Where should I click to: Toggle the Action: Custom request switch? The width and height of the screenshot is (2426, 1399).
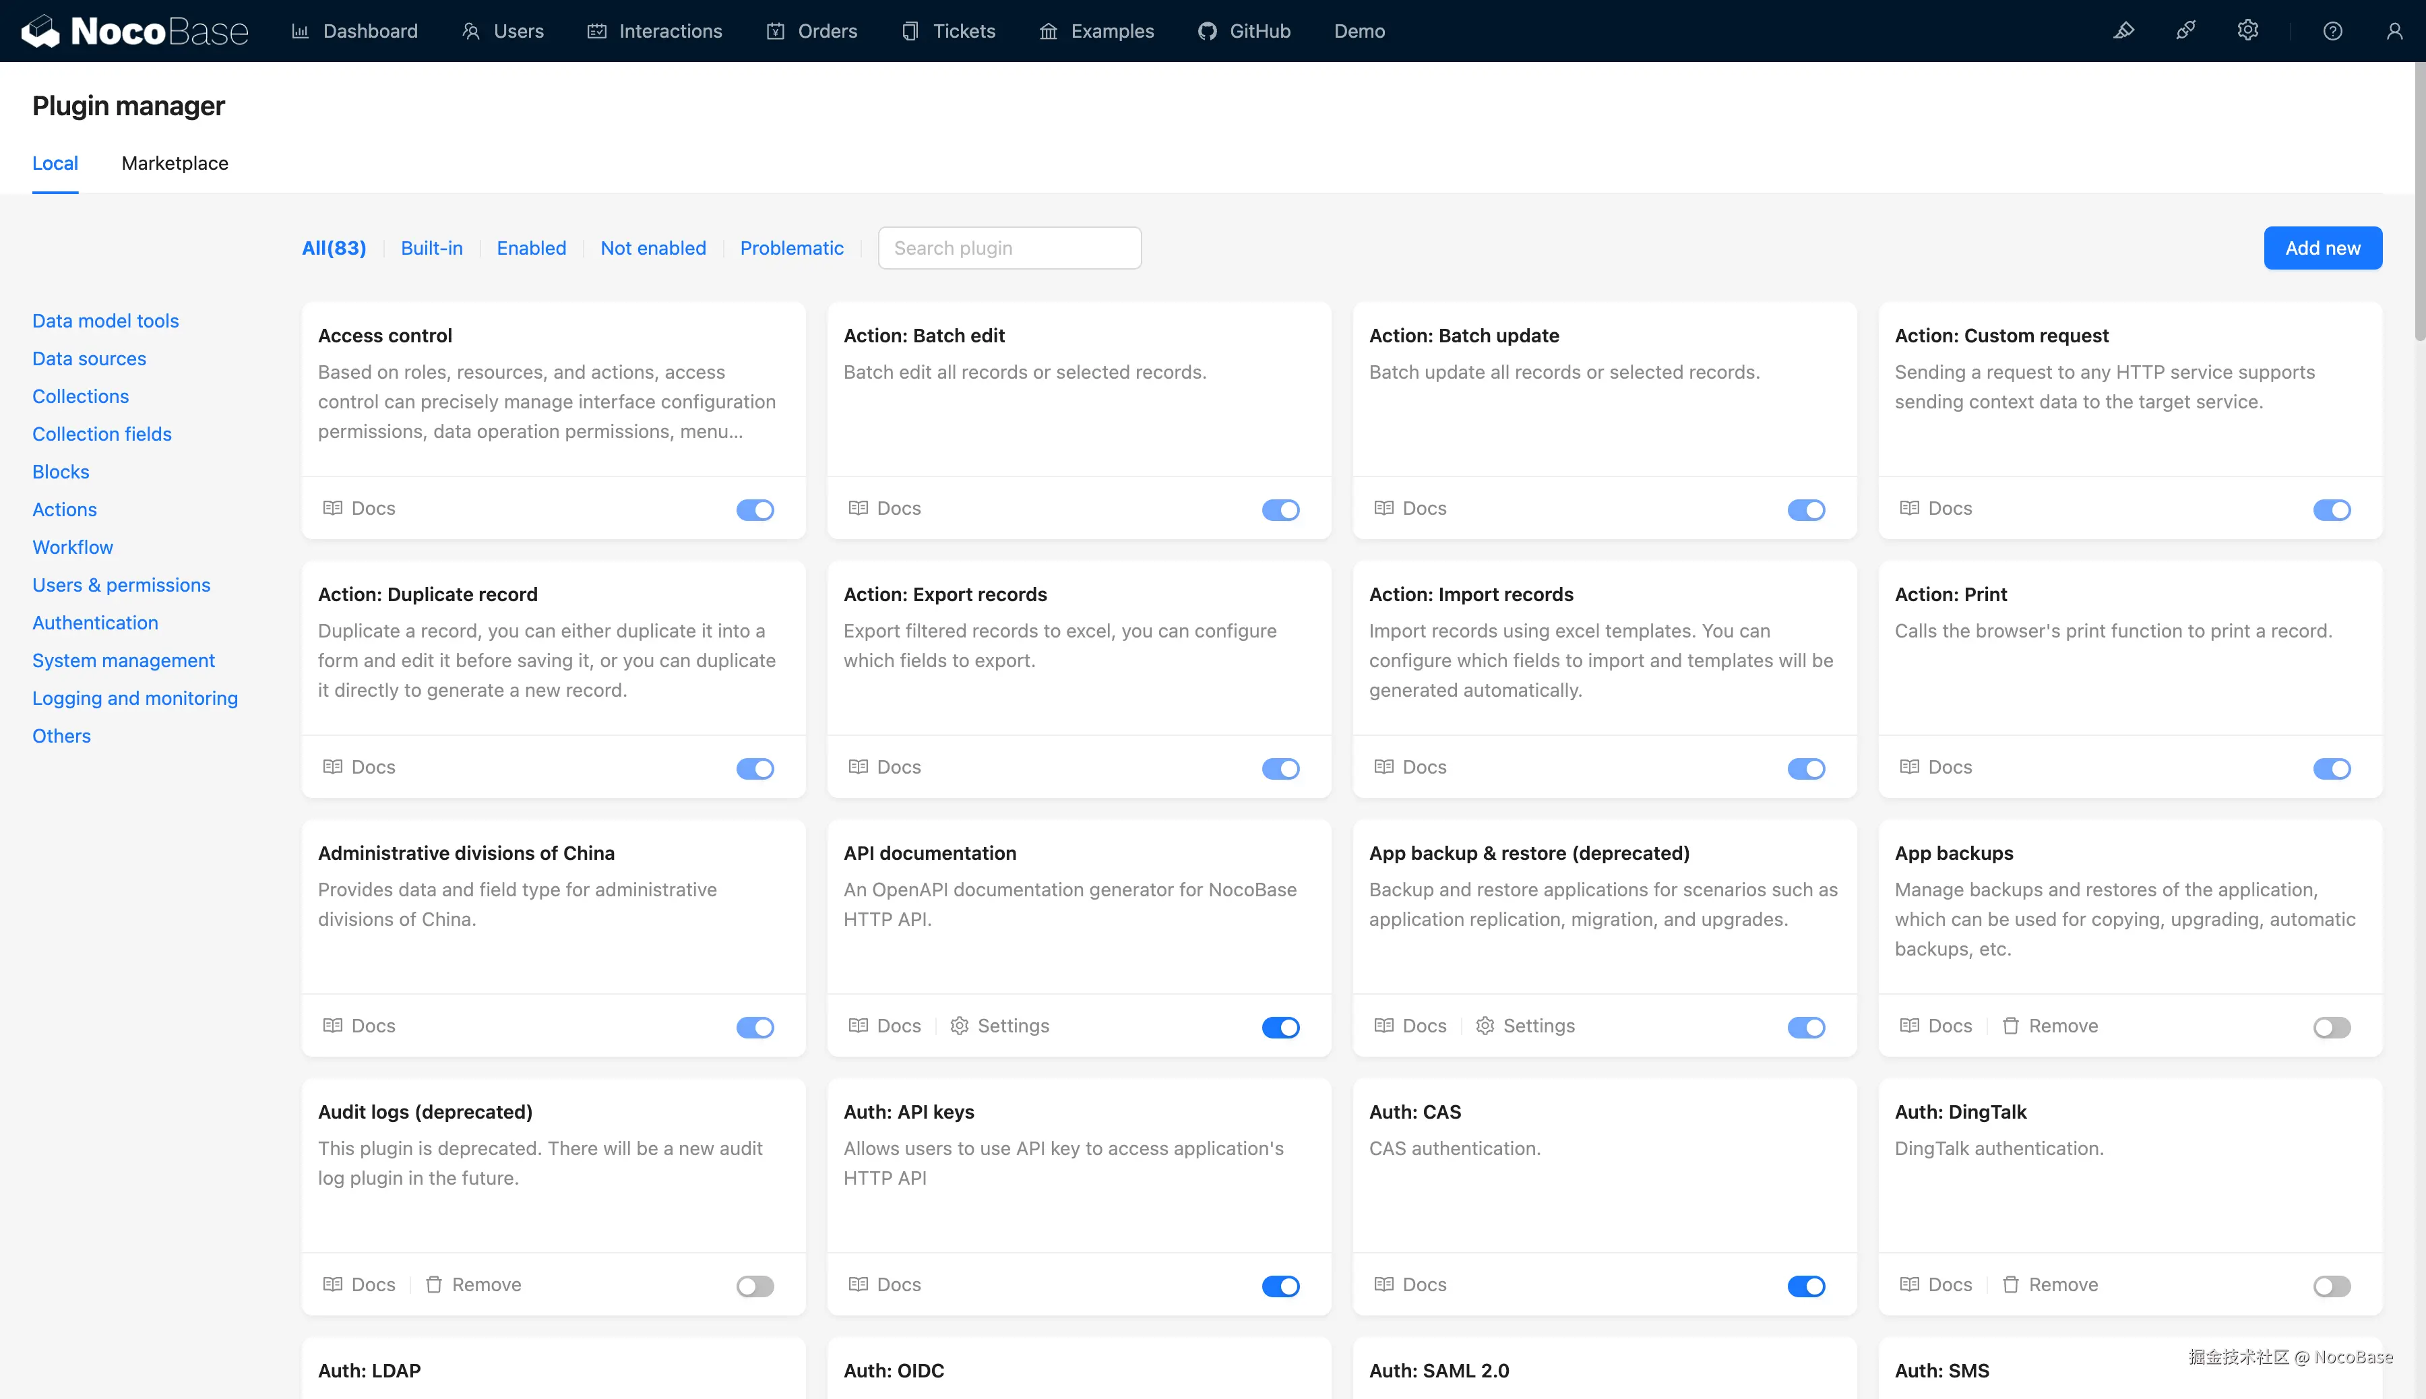pos(2332,509)
